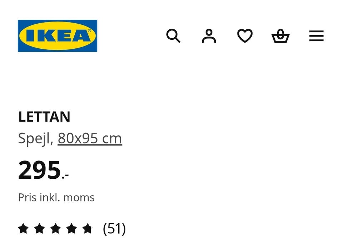Viewport: 343px width, 245px height.
Task: Open the search magnifier icon
Action: [173, 36]
